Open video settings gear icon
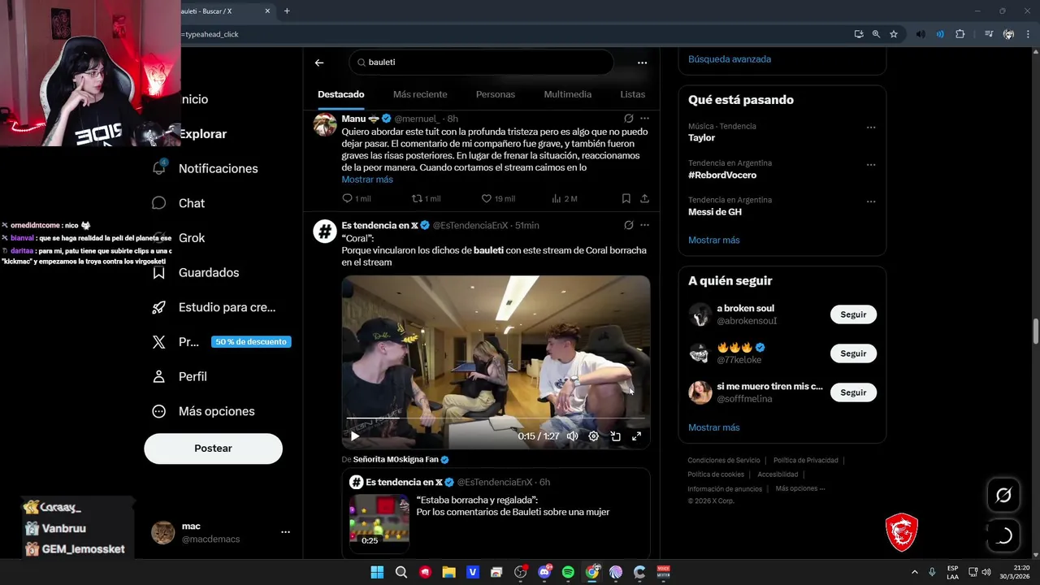 click(593, 436)
